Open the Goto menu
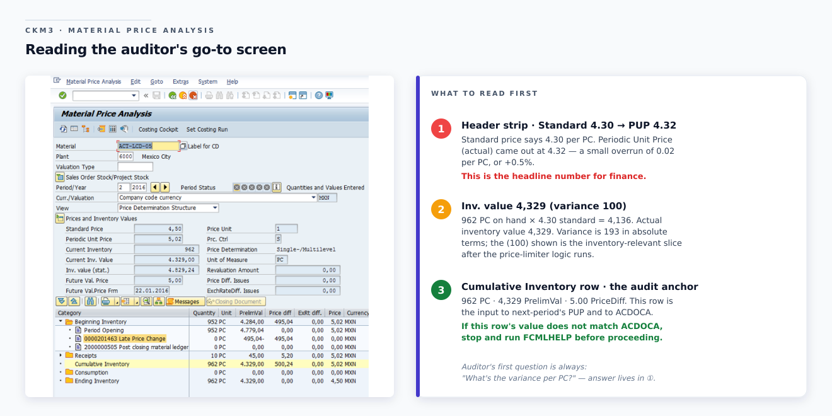The width and height of the screenshot is (832, 416). (x=157, y=81)
